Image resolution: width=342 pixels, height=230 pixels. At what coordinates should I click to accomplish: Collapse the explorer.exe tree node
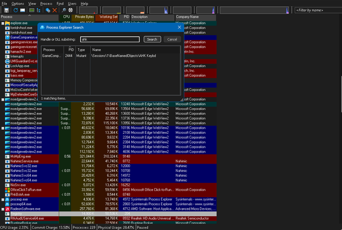tap(3, 23)
